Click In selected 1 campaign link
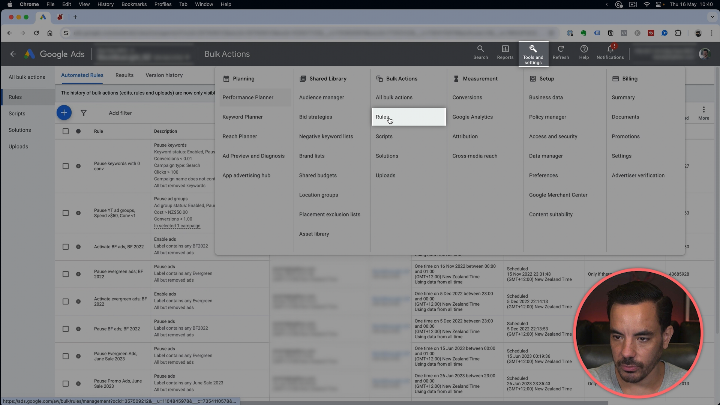The height and width of the screenshot is (405, 720). [x=177, y=226]
